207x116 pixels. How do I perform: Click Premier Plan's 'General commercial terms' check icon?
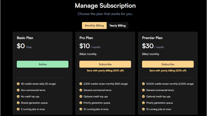(143, 90)
